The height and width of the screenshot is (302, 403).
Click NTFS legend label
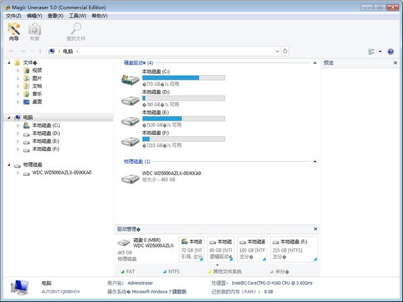[174, 271]
